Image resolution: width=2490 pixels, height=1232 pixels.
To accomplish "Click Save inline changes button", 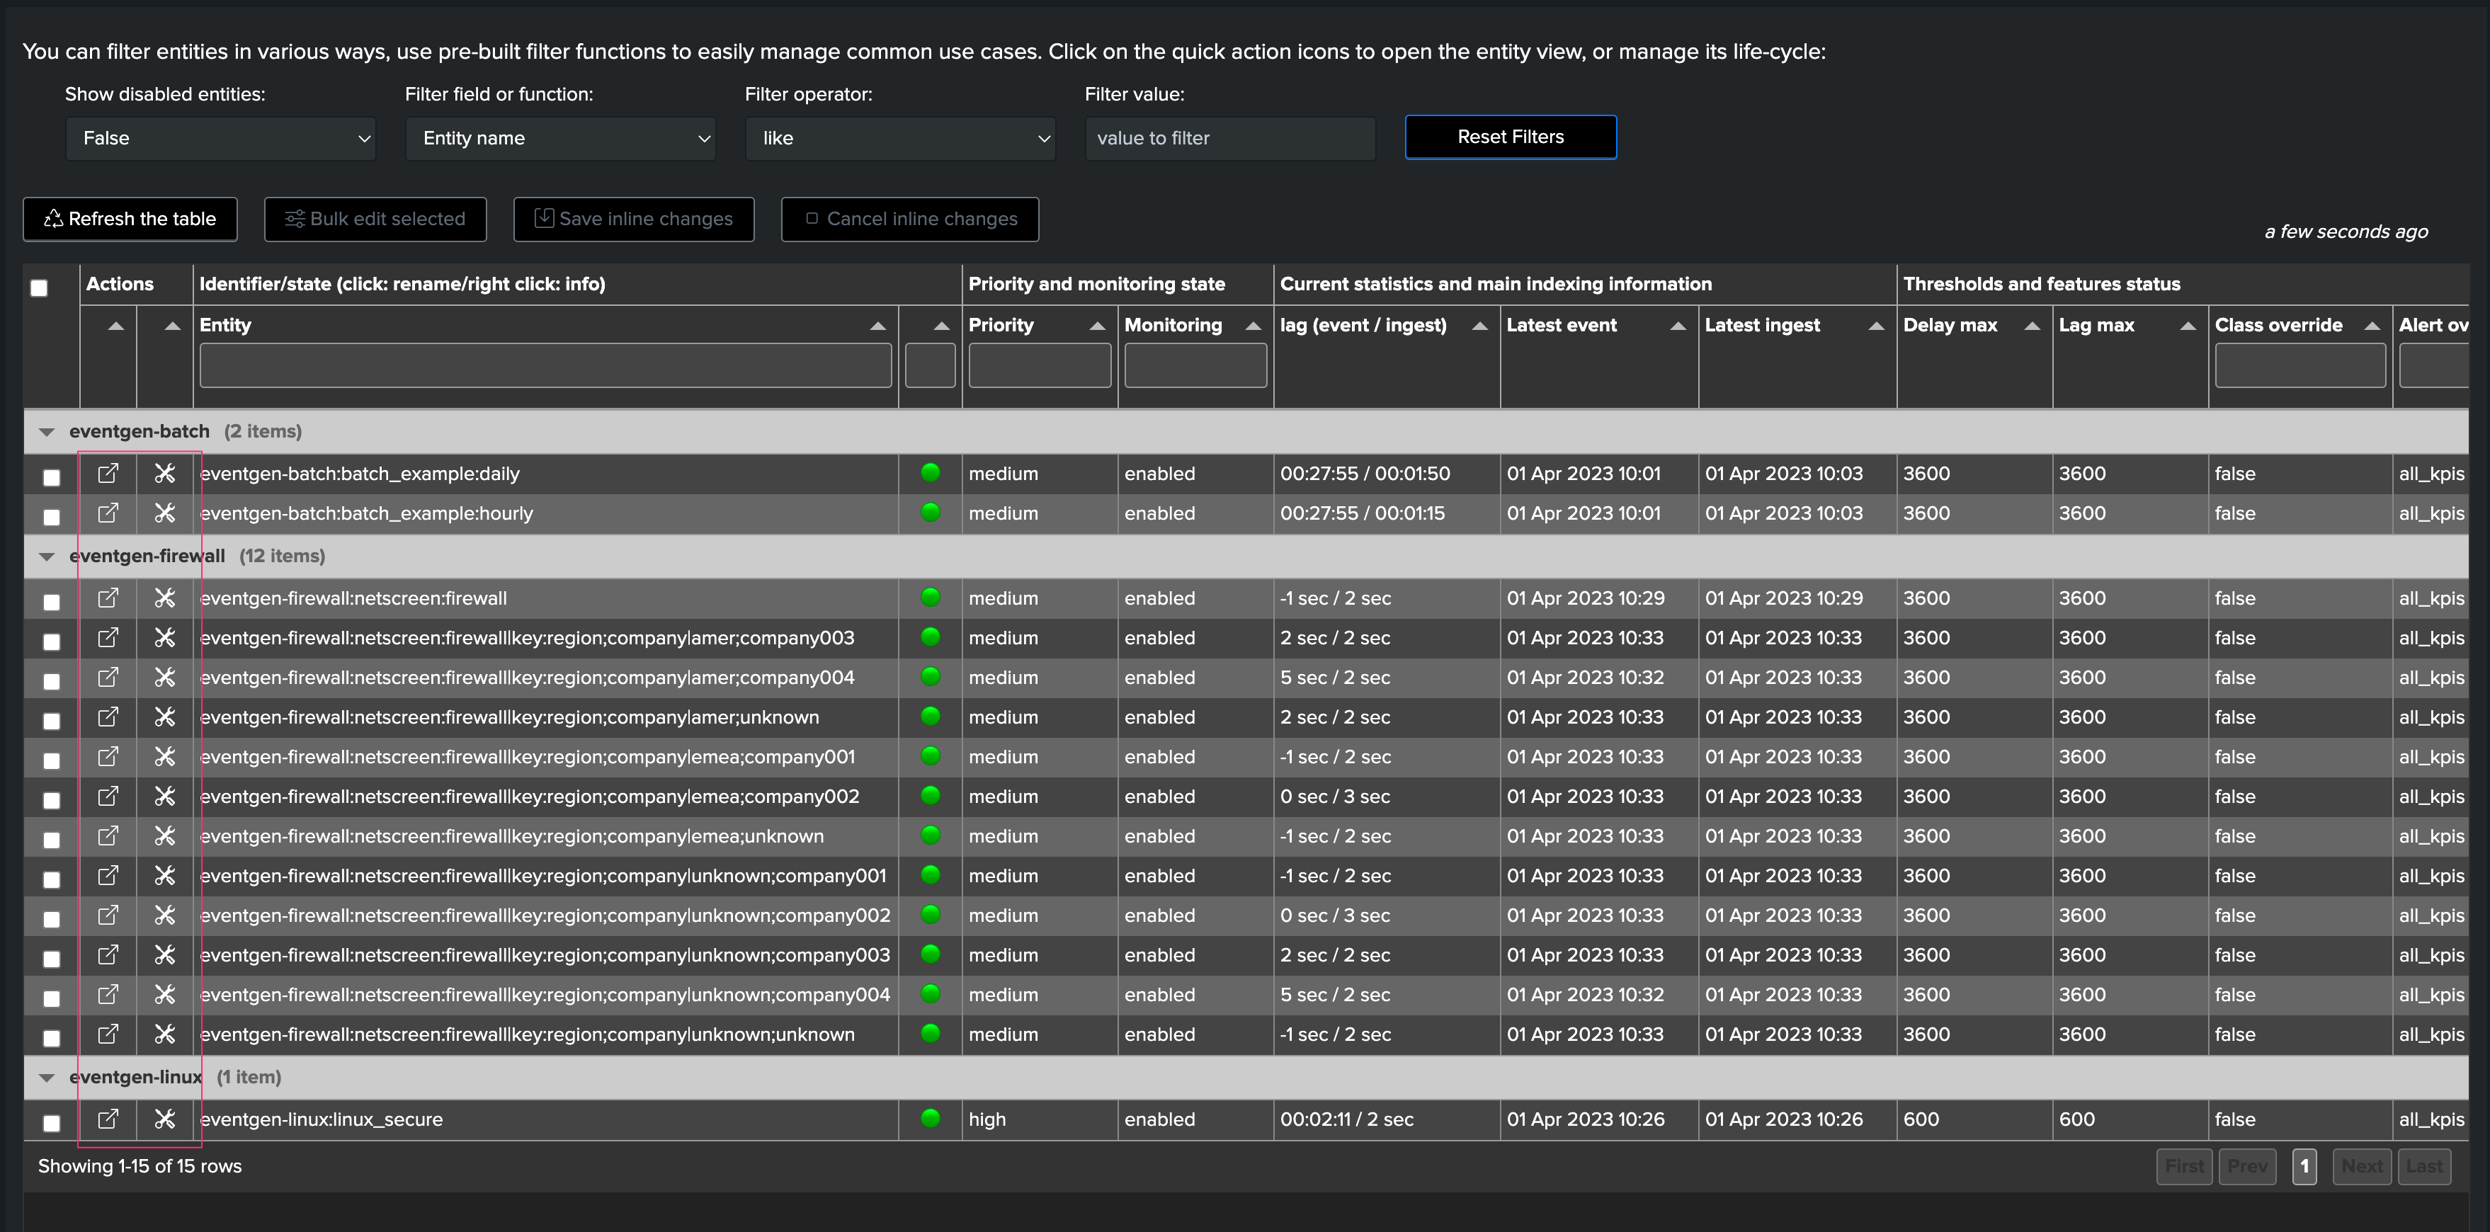I will 633,219.
